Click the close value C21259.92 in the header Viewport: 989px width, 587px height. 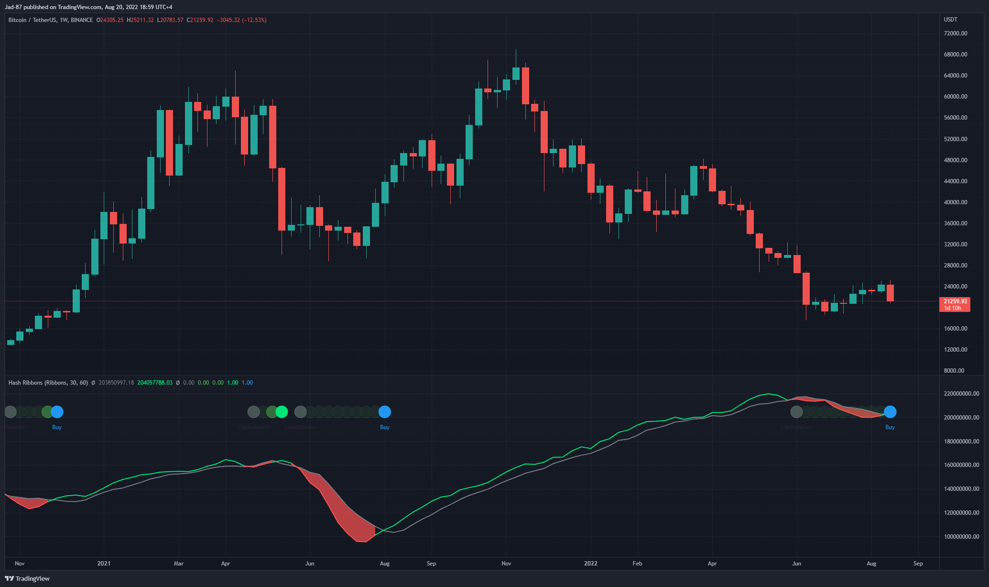tap(200, 20)
